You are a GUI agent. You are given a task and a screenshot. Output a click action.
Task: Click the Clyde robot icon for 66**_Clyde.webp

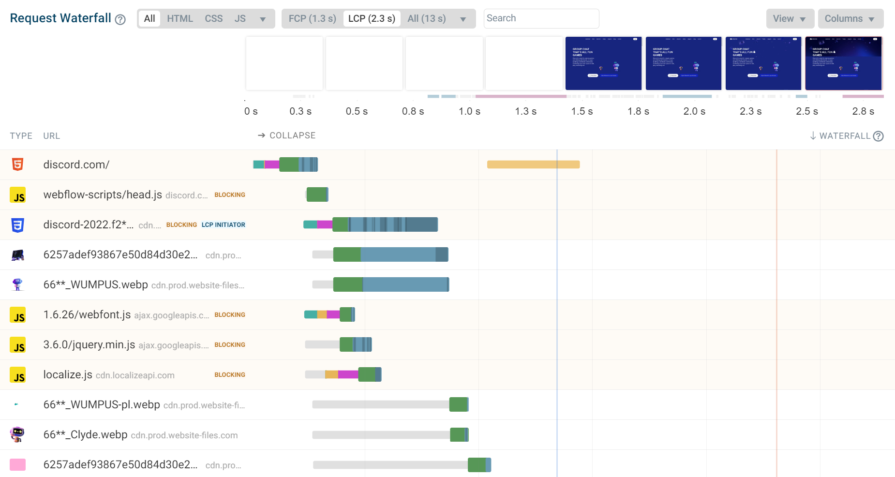[17, 434]
